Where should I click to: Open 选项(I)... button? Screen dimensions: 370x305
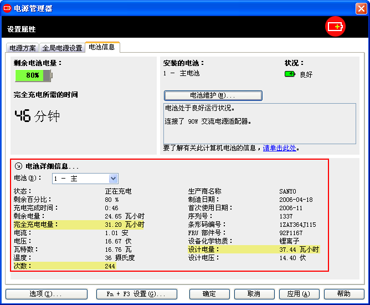coord(47,294)
